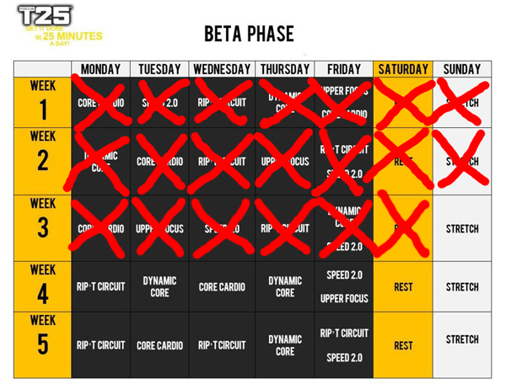The width and height of the screenshot is (506, 390).
Task: Click Week 5 Tuesday Core Cardio cell
Action: pyautogui.click(x=159, y=345)
